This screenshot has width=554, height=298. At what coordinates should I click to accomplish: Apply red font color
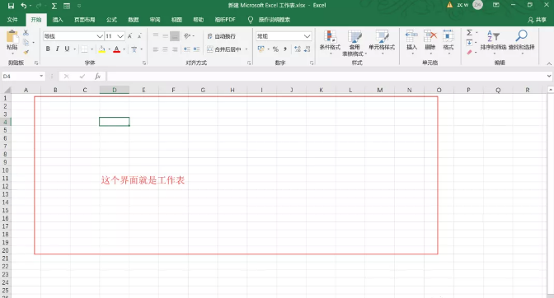(116, 49)
